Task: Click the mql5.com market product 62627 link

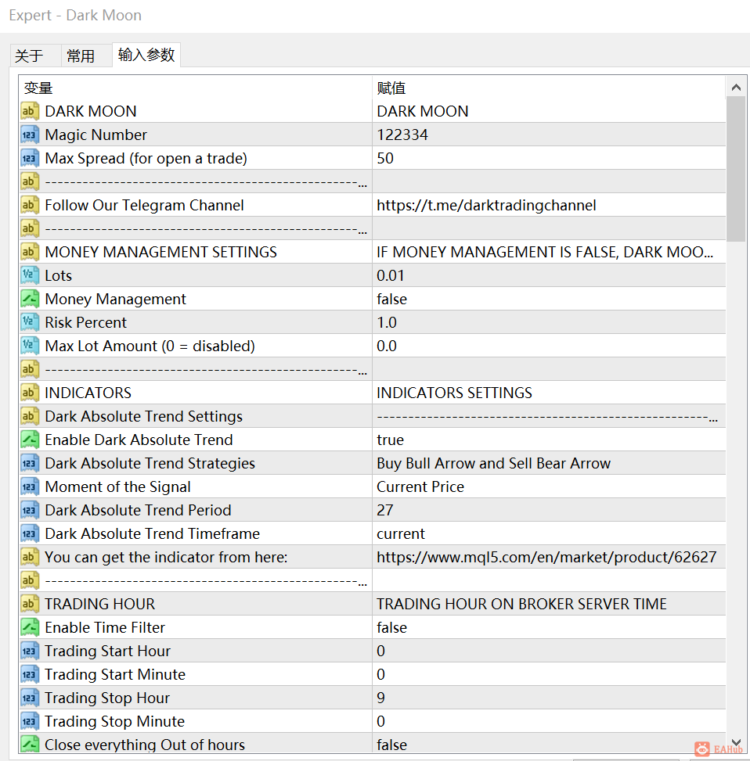Action: [546, 557]
